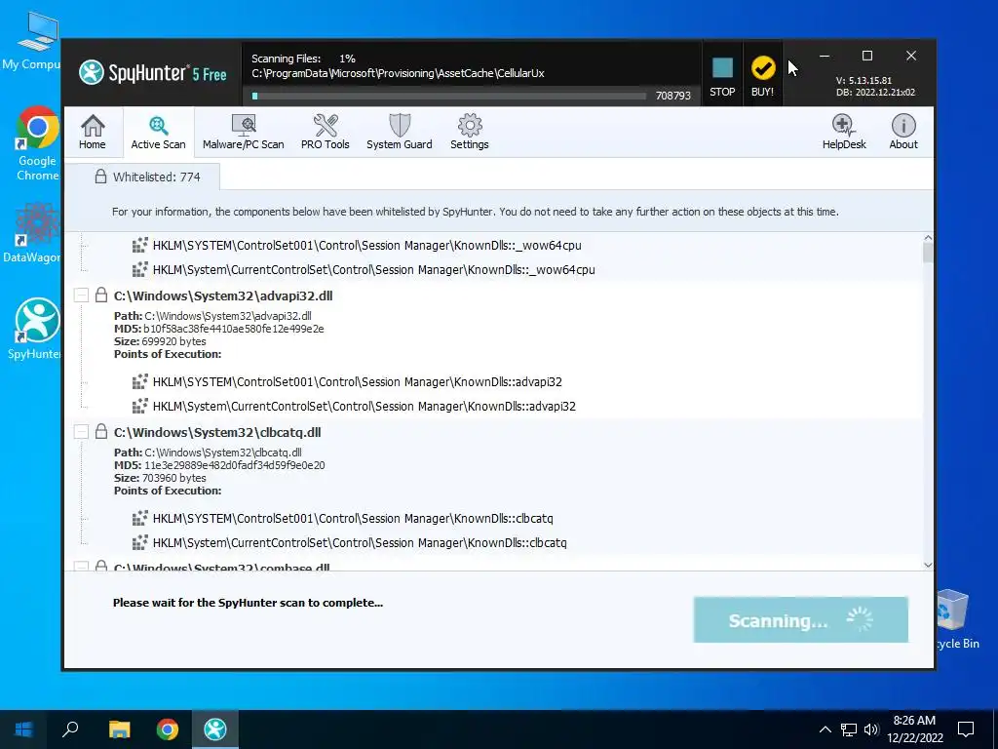Minimize the SpyHunter window
This screenshot has height=749, width=998.
point(825,56)
